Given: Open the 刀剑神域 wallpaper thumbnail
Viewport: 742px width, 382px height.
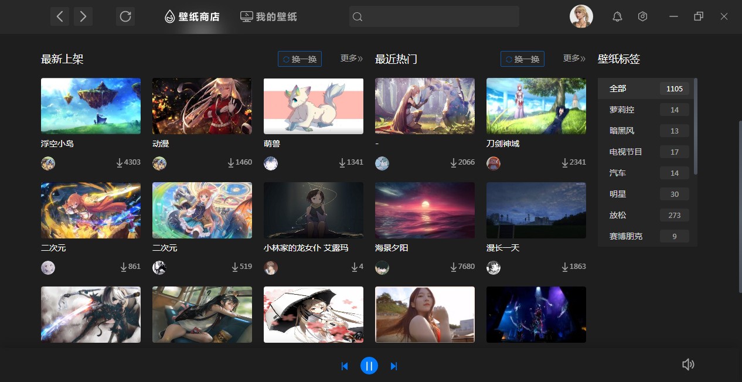Looking at the screenshot, I should (x=536, y=106).
